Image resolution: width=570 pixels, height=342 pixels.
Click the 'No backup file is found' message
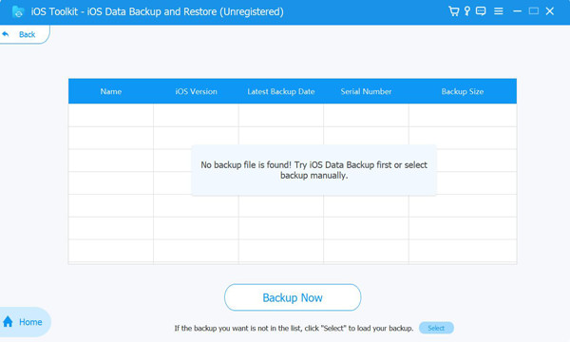pyautogui.click(x=313, y=170)
